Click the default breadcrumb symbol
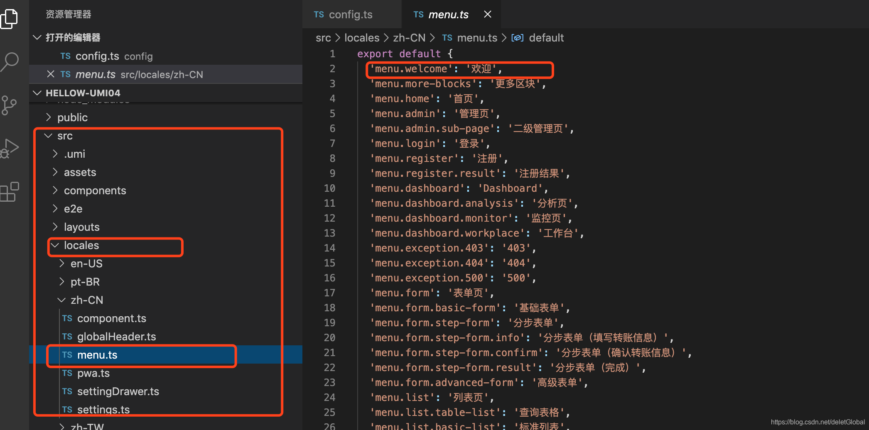This screenshot has width=869, height=430. pos(546,38)
